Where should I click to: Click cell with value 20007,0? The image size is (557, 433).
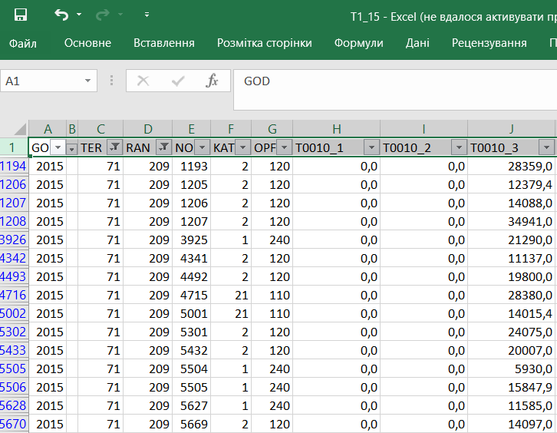[x=511, y=350]
